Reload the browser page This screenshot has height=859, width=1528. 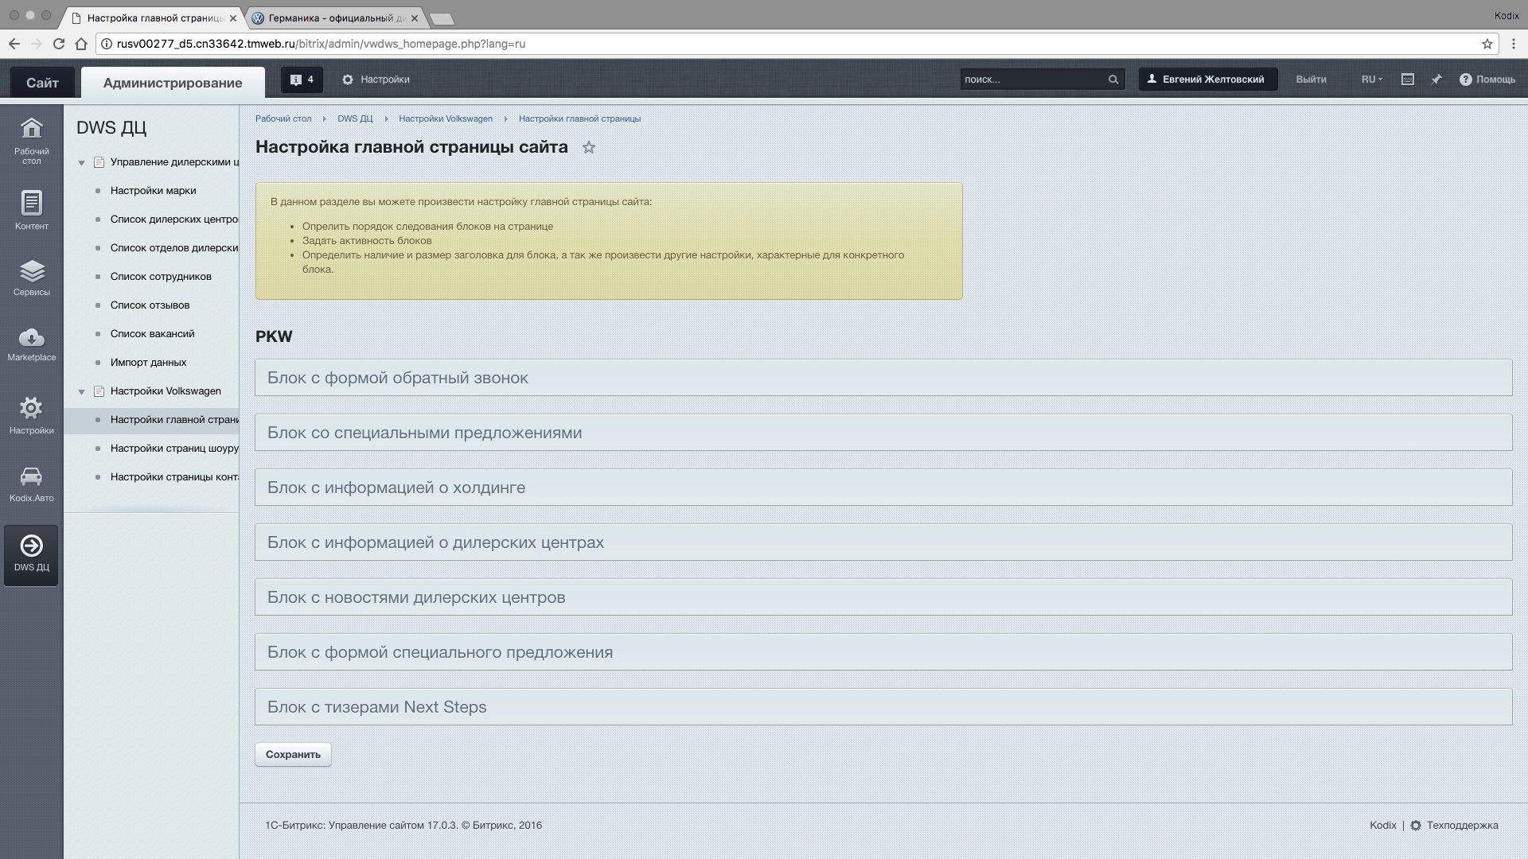tap(59, 44)
